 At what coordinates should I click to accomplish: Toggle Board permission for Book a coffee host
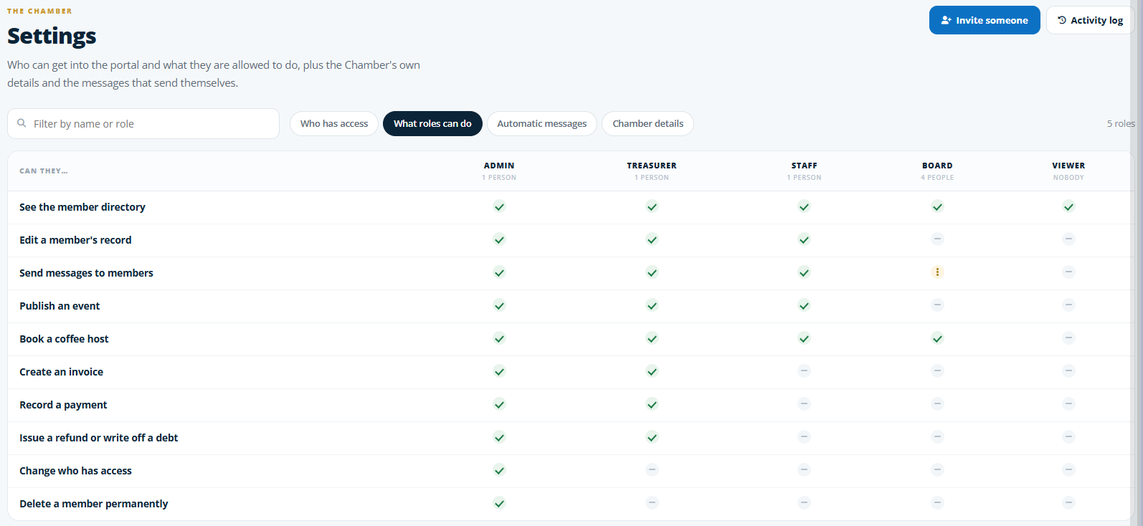[x=937, y=338]
